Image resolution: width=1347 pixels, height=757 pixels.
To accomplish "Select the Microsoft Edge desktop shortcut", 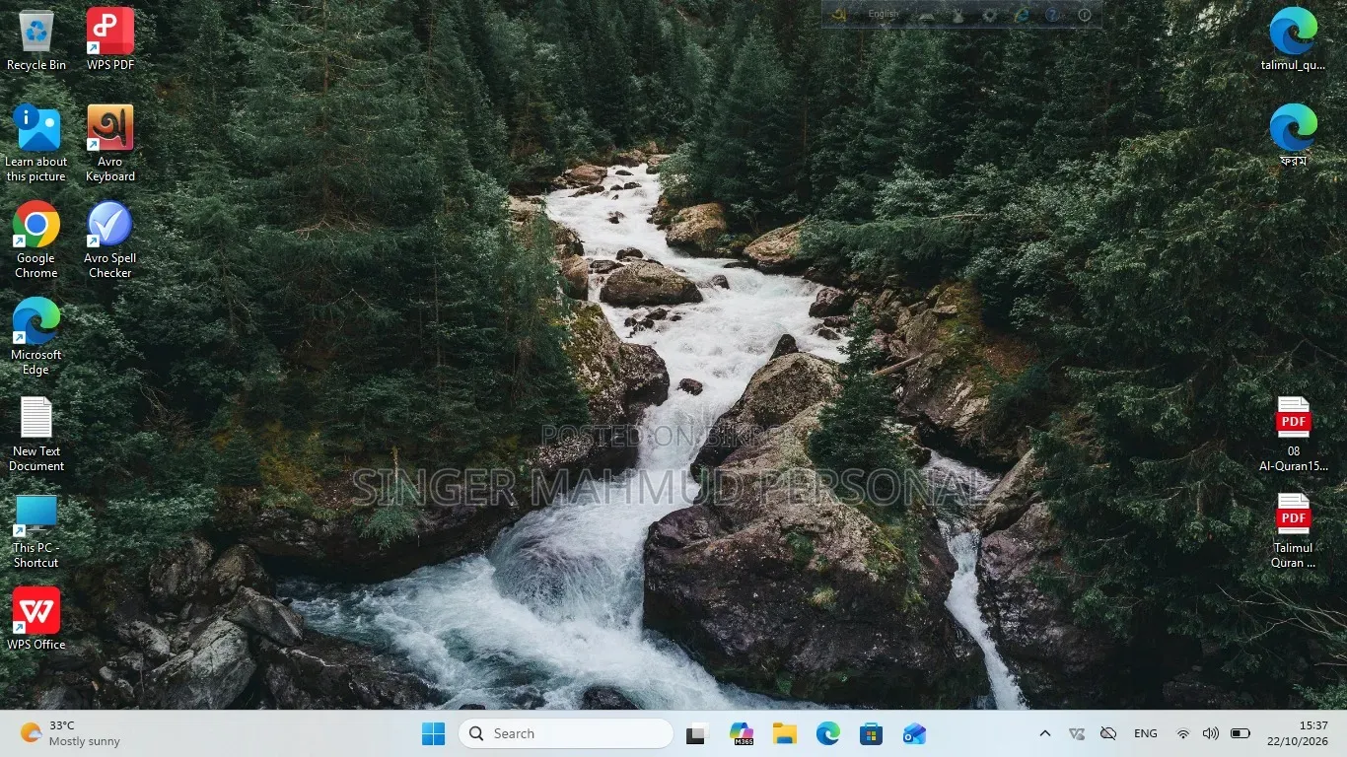I will pos(36,337).
